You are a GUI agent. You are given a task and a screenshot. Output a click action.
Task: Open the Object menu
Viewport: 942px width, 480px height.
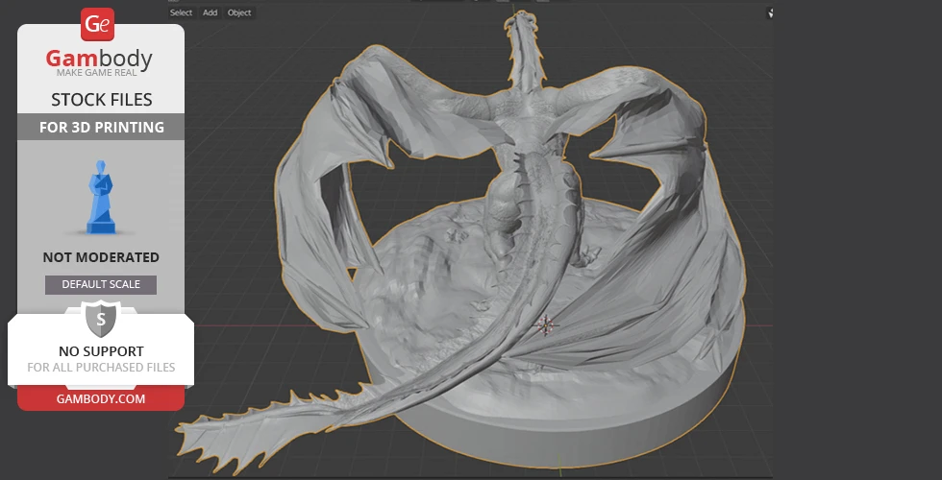point(239,12)
